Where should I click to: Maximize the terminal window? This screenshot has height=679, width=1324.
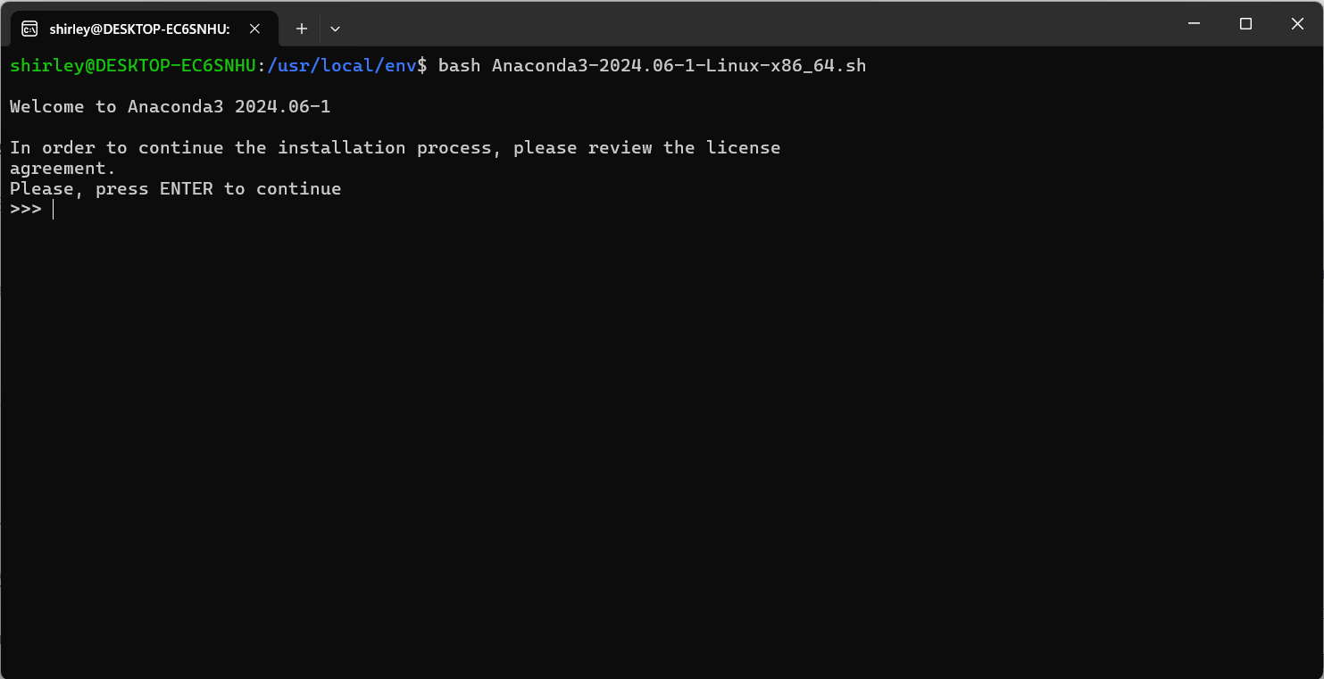click(x=1245, y=24)
